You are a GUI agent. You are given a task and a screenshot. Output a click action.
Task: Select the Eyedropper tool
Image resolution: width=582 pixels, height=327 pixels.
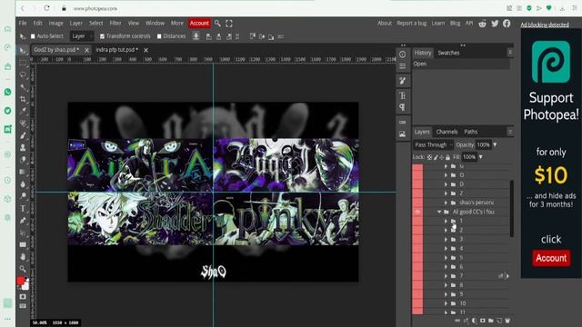click(x=23, y=111)
